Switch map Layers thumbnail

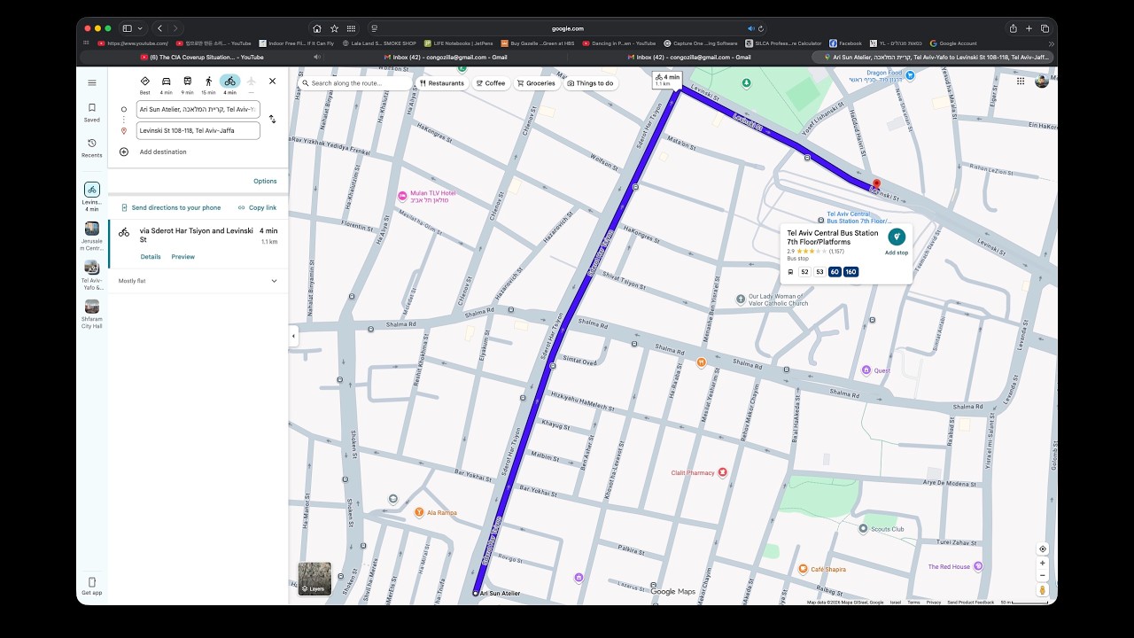click(315, 578)
